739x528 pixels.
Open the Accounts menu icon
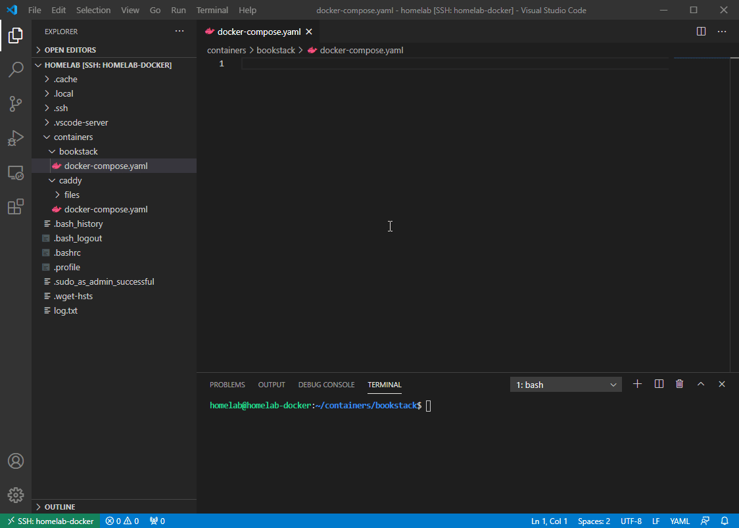[16, 460]
